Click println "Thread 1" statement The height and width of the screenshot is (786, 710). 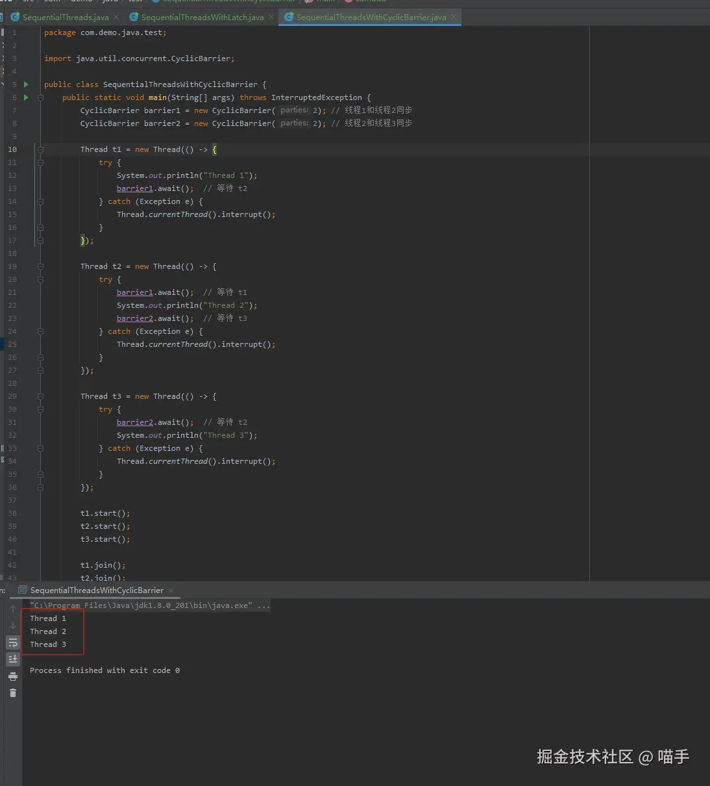187,175
